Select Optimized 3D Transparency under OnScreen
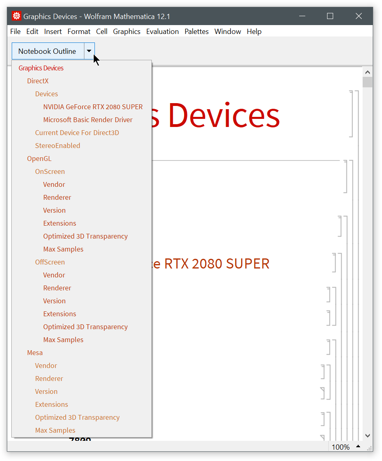 [x=85, y=236]
